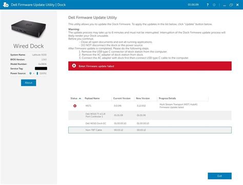The width and height of the screenshot is (243, 185).
Task: Click the battery icon beside Power Source
Action: pos(37,73)
